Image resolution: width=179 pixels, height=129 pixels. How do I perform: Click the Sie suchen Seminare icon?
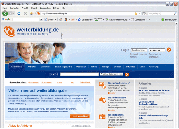pos(102,85)
